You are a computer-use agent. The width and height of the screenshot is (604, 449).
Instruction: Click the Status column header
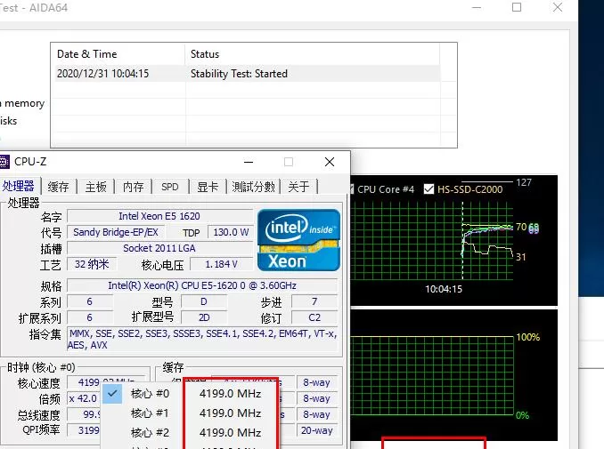pos(313,54)
